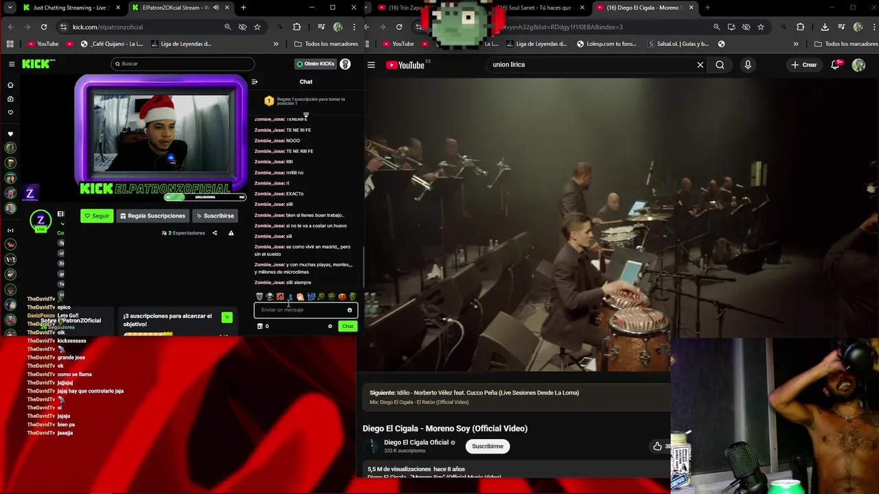
Task: Switch to Diego El Cigala YouTube tab
Action: 644,8
